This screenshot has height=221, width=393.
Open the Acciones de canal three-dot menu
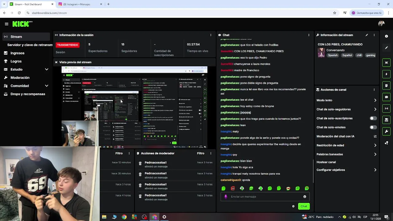(374, 90)
